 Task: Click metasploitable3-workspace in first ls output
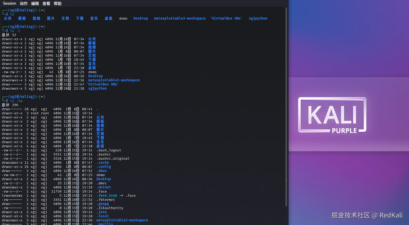click(x=180, y=18)
